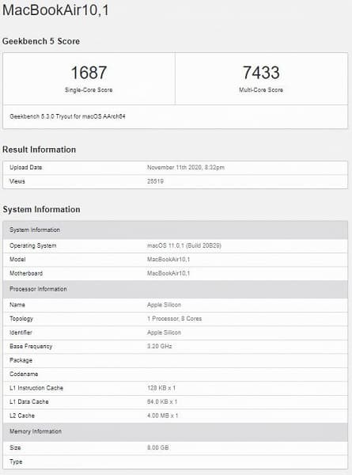Select the November 11th 2020 upload date value

(186, 168)
